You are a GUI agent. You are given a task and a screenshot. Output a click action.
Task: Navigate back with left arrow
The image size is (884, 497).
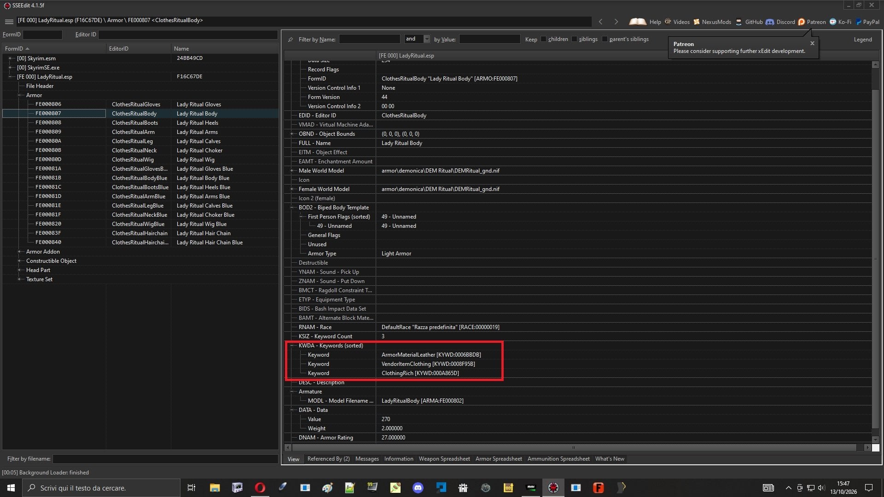600,22
